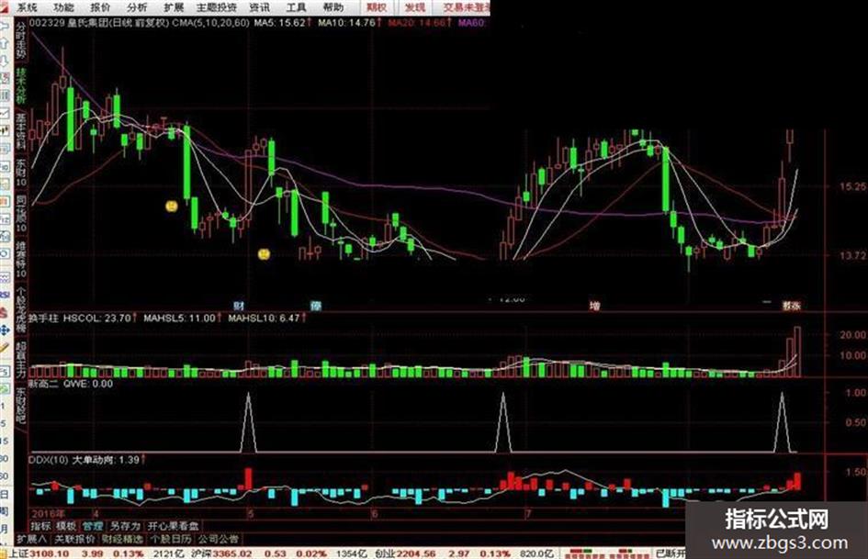Switch to 东财10 side tab

tap(21, 173)
